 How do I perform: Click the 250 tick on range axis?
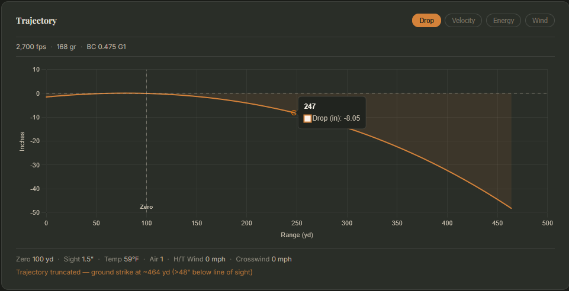[x=297, y=223]
